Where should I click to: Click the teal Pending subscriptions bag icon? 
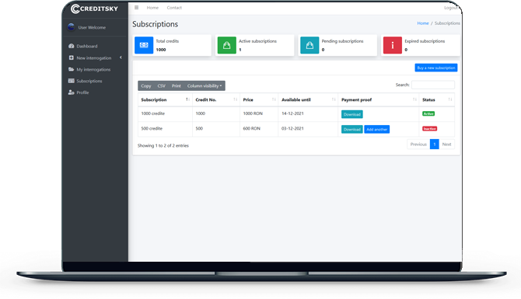pyautogui.click(x=309, y=45)
